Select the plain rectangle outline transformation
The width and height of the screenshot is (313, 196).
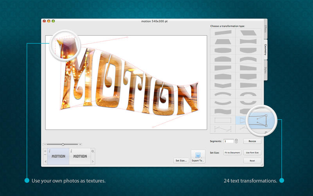pos(223,119)
